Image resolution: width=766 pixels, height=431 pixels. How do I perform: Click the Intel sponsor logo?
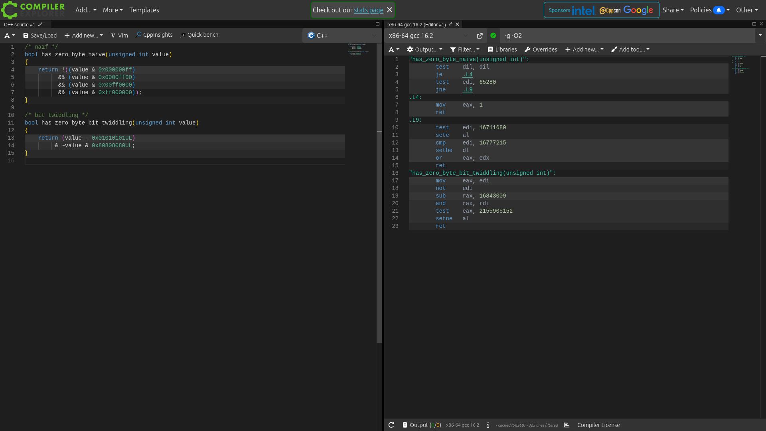[x=583, y=10]
